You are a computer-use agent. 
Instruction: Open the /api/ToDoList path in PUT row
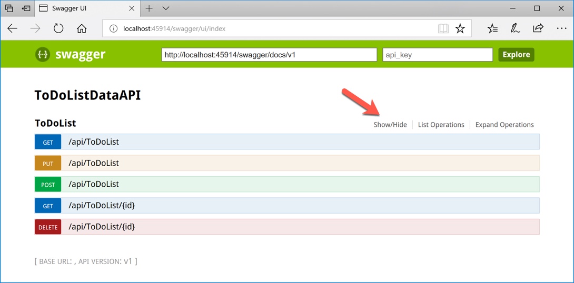[94, 163]
